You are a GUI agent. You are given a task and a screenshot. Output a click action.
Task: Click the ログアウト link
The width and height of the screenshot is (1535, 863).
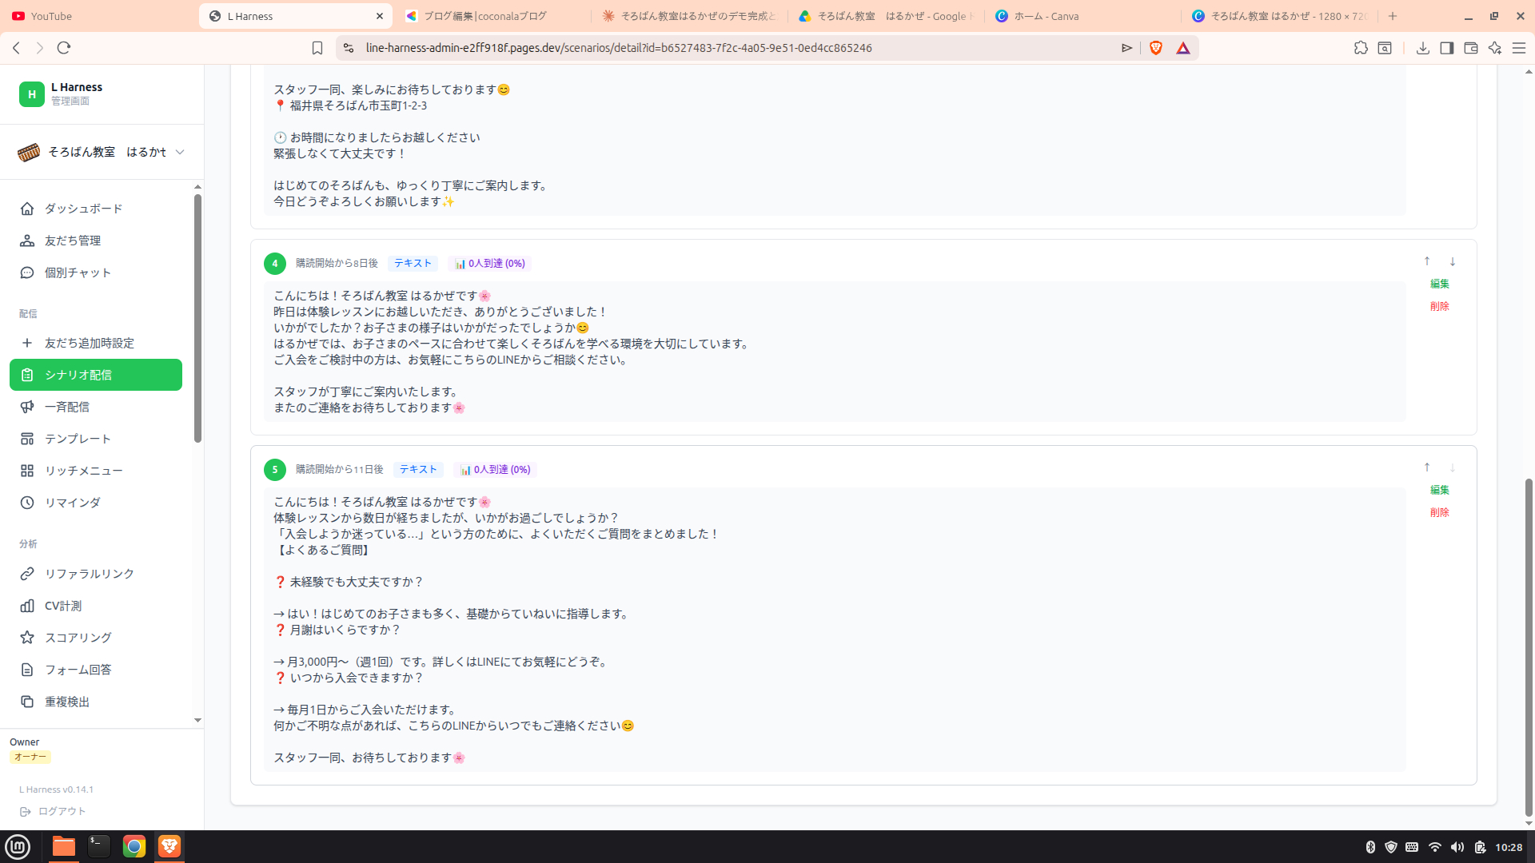tap(53, 811)
